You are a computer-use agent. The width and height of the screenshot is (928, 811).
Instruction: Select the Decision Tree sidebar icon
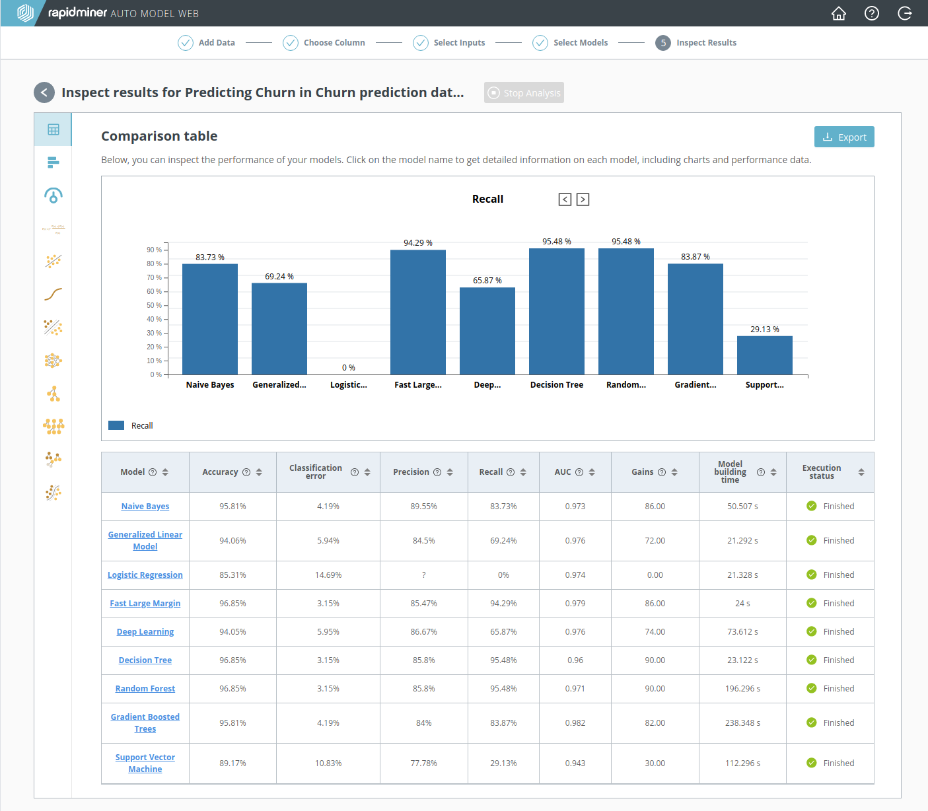[54, 394]
